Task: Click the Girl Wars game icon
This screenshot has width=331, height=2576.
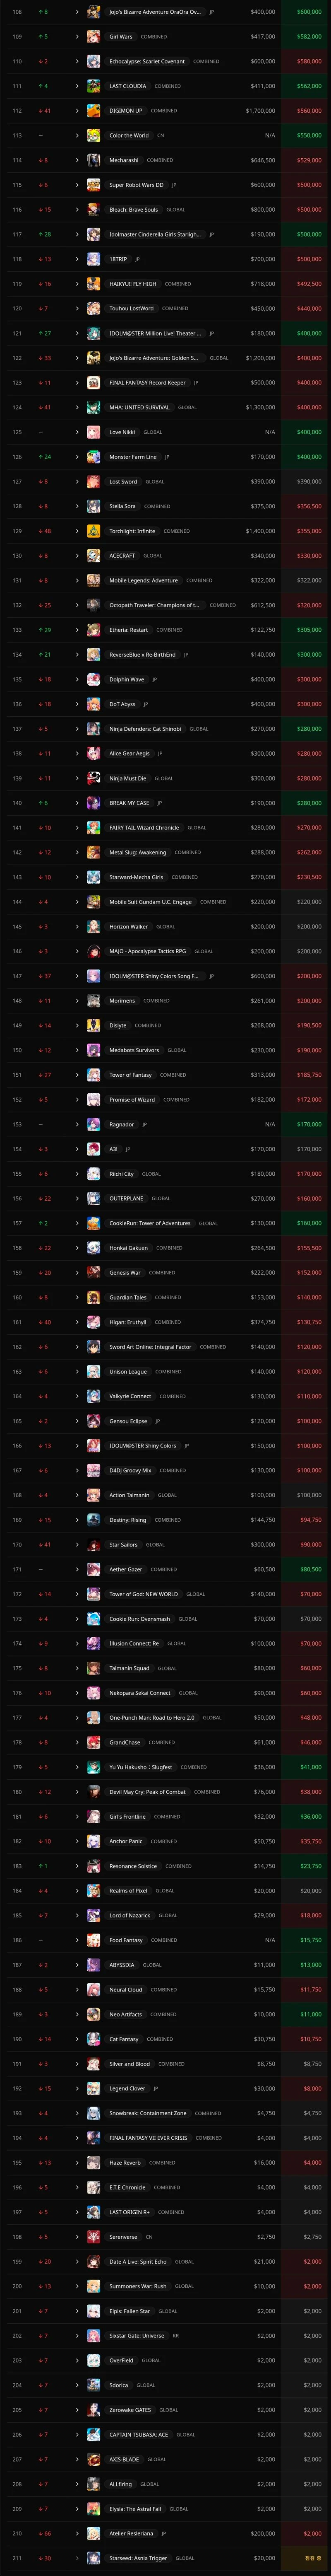Action: click(x=93, y=37)
